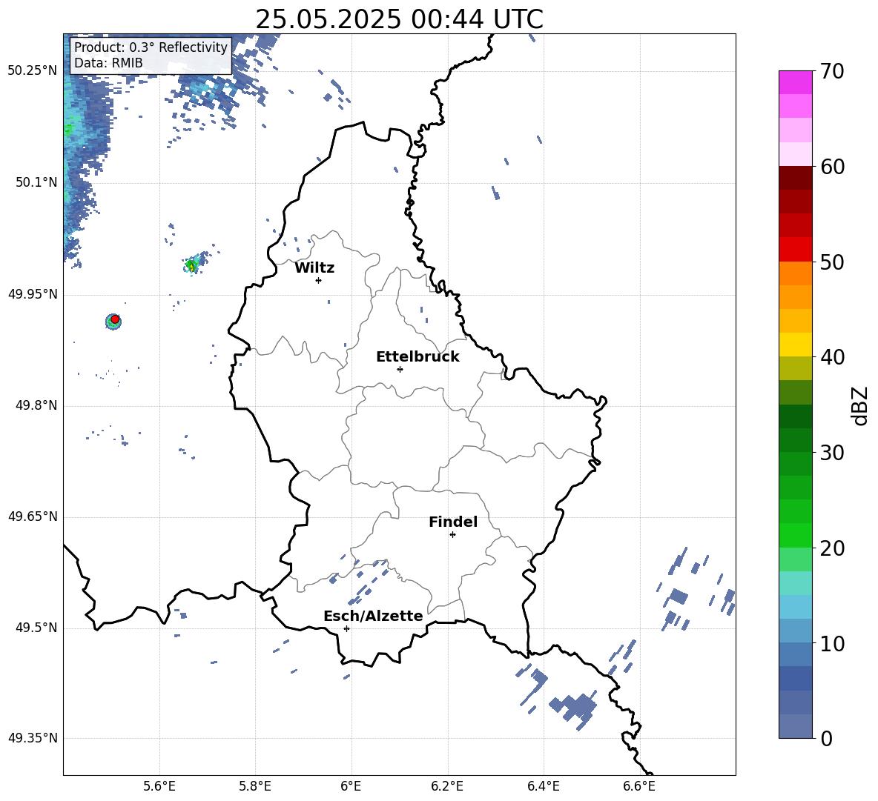Click the 49.35°N latitude tick label
This screenshot has width=878, height=801.
click(33, 738)
